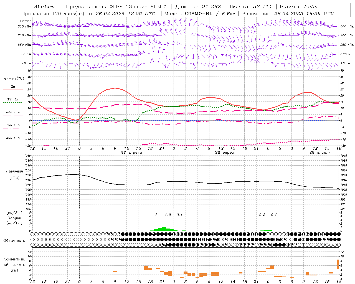Click the '1.9' three-hour precipitation value
Screen dimensions: 355x284
coord(168,215)
